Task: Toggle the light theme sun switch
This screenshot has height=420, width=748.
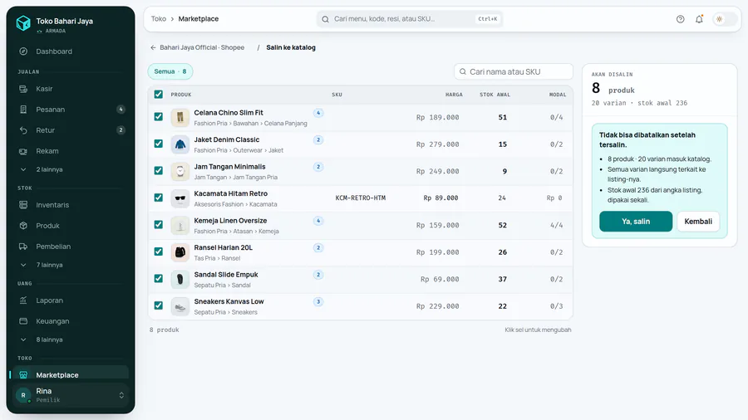Action: pos(724,19)
